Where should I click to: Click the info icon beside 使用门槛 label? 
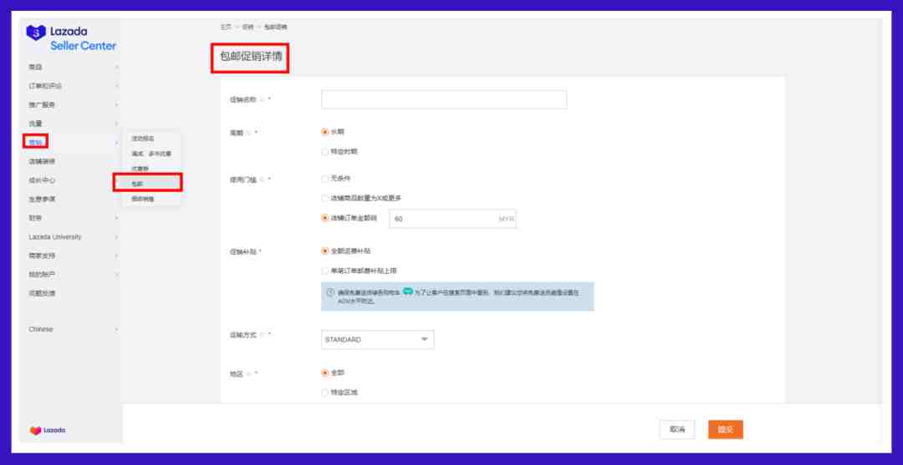pos(262,179)
